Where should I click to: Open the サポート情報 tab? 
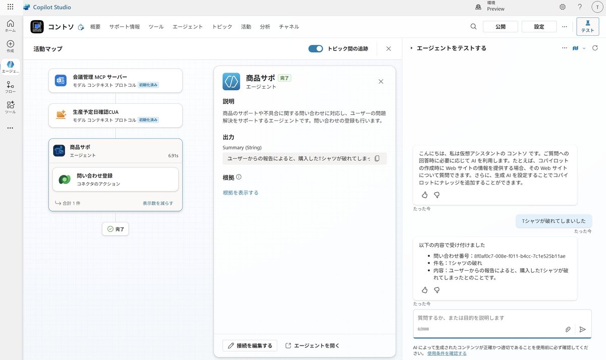click(x=124, y=27)
